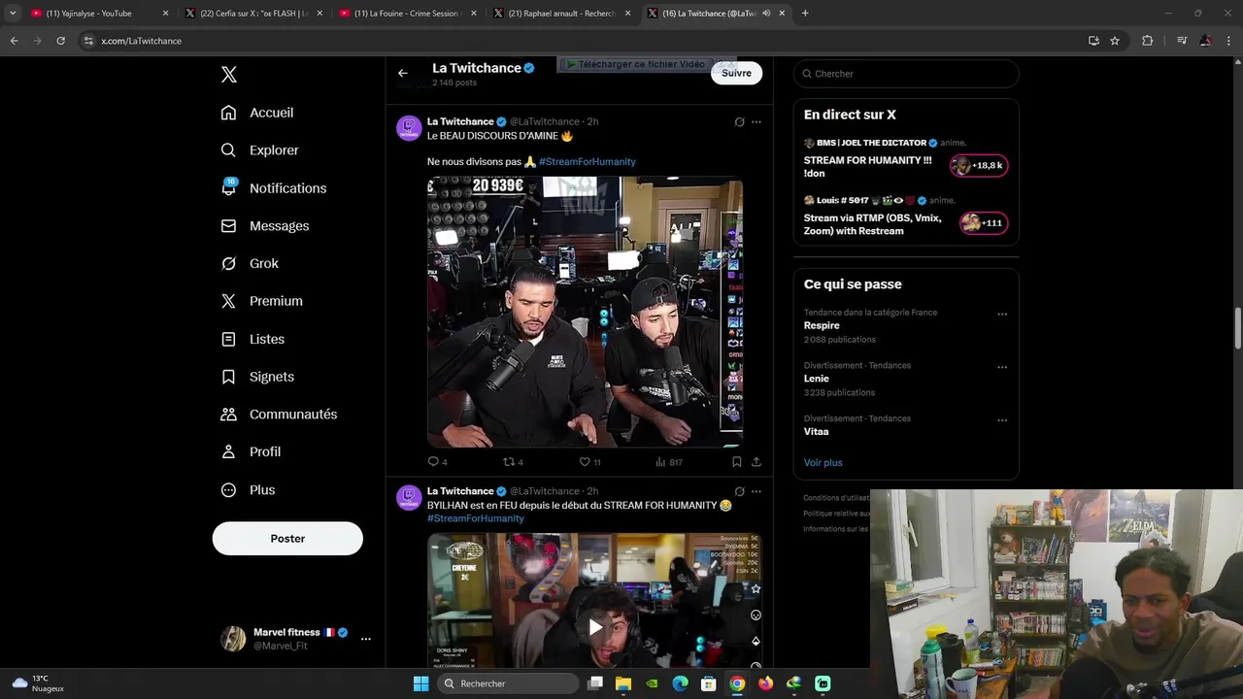This screenshot has height=699, width=1243.
Task: Open Messages in sidebar
Action: [264, 226]
